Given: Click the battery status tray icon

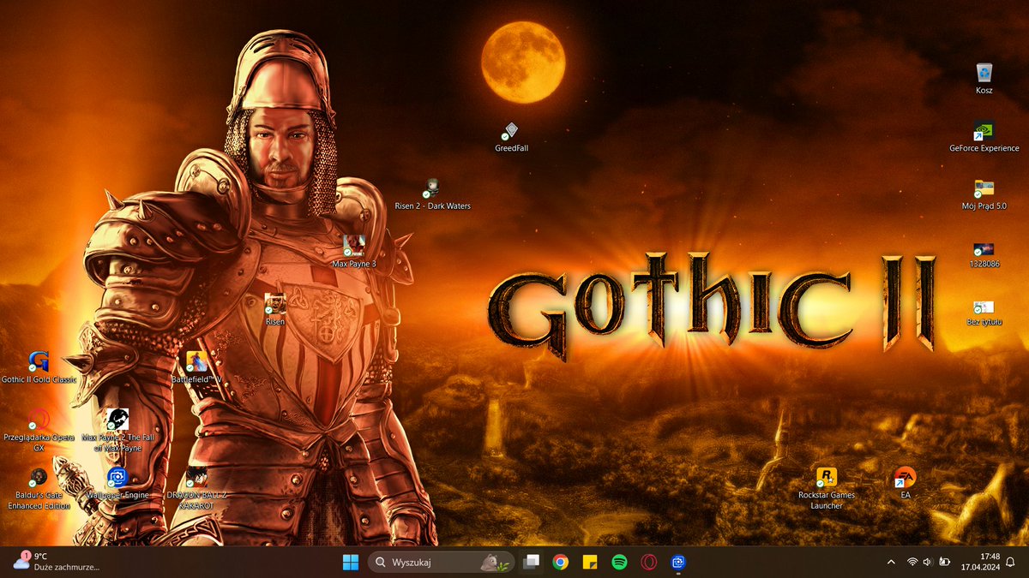Looking at the screenshot, I should click(x=944, y=562).
